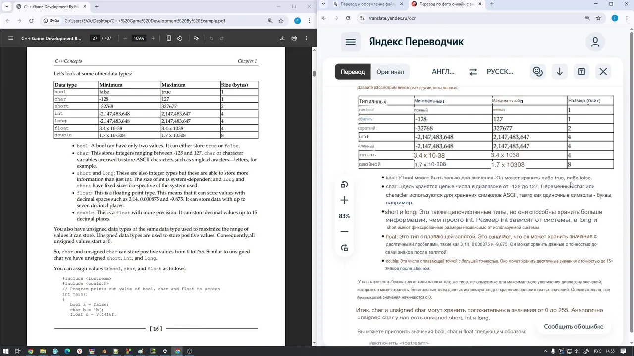
Task: Open the PDF viewer sidebar menu icon
Action: coord(10,38)
